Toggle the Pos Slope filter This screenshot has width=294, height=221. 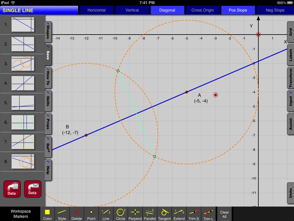pyautogui.click(x=238, y=10)
